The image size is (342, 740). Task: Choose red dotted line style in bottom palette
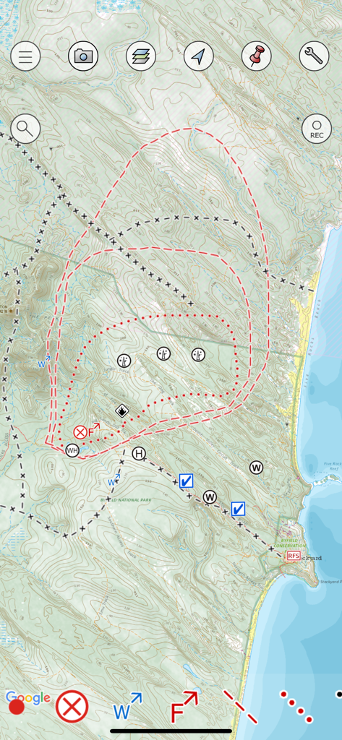click(296, 707)
